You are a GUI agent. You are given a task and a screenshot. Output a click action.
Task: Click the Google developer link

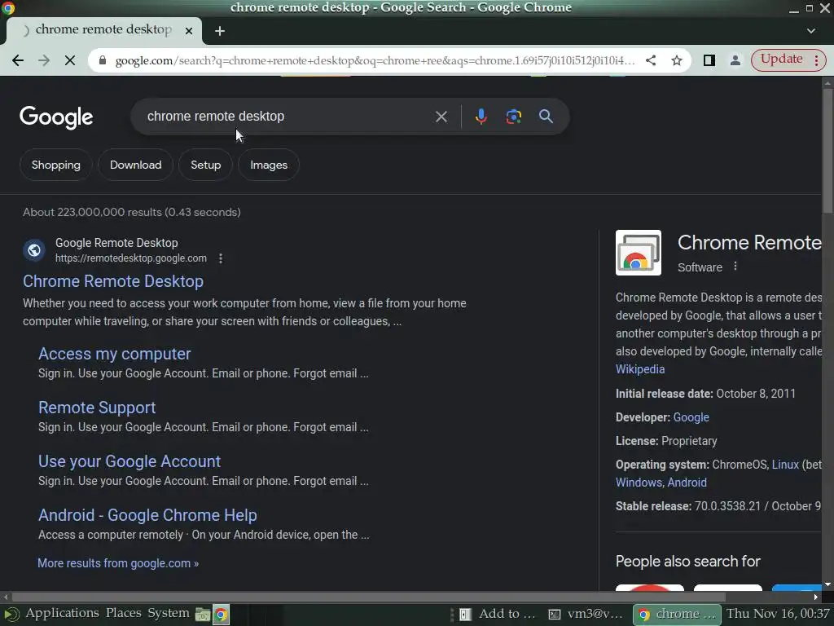tap(691, 417)
